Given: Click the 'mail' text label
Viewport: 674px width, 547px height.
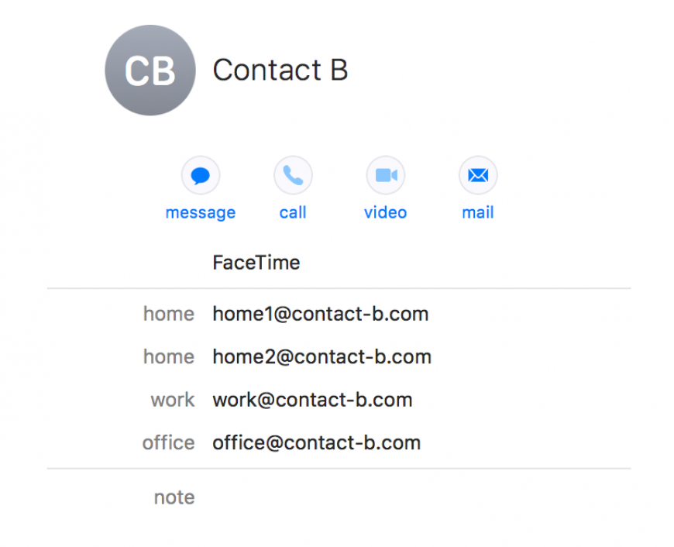Looking at the screenshot, I should pos(478,212).
